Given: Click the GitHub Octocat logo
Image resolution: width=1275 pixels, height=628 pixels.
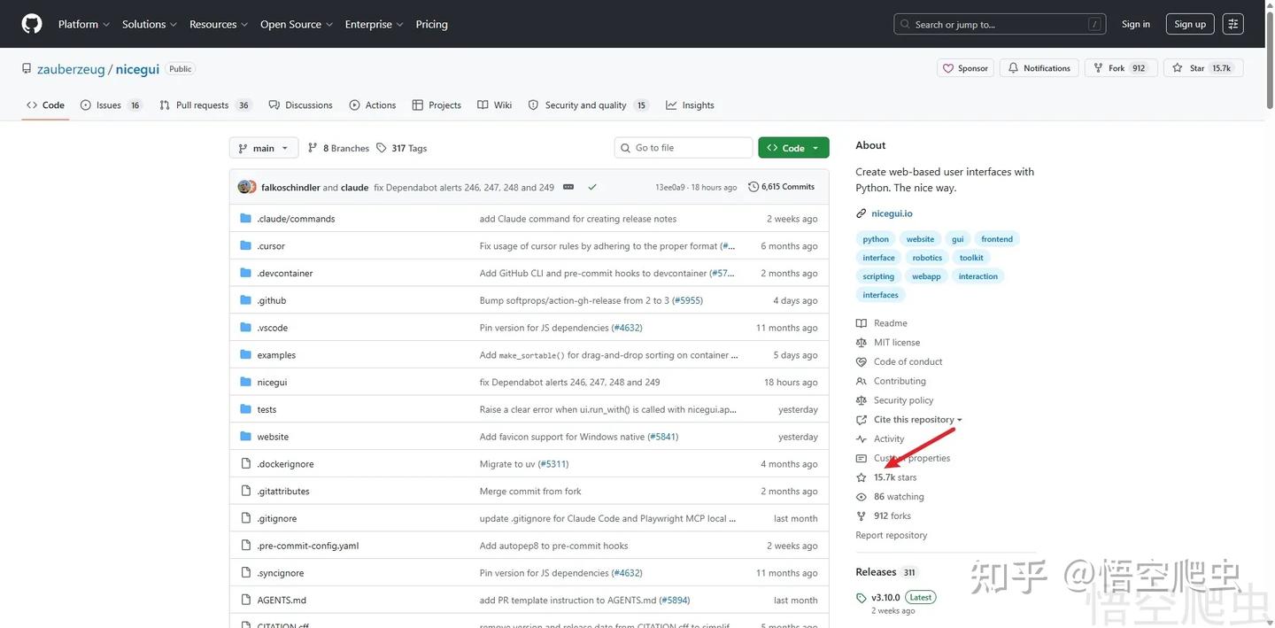Looking at the screenshot, I should (32, 24).
